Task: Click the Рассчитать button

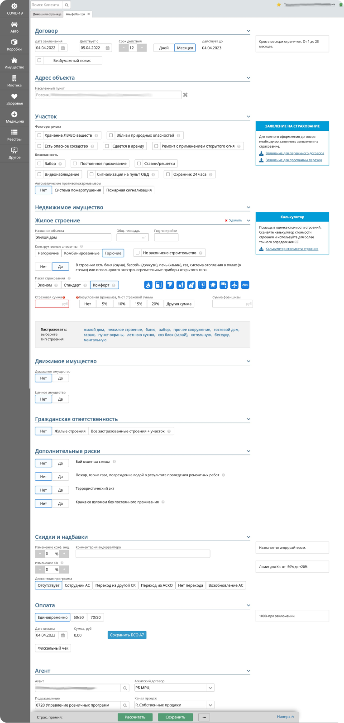Action: (135, 717)
